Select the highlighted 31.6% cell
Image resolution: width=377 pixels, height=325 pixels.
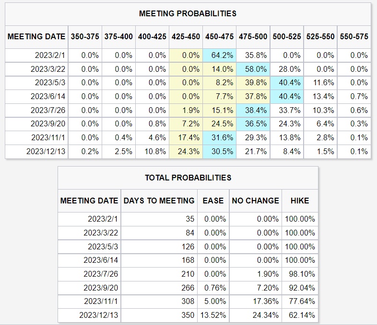[x=219, y=138]
